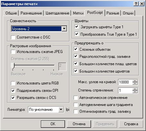Uncheck Разрешать связи с DCS
This screenshot has width=146, height=131.
(x=13, y=98)
